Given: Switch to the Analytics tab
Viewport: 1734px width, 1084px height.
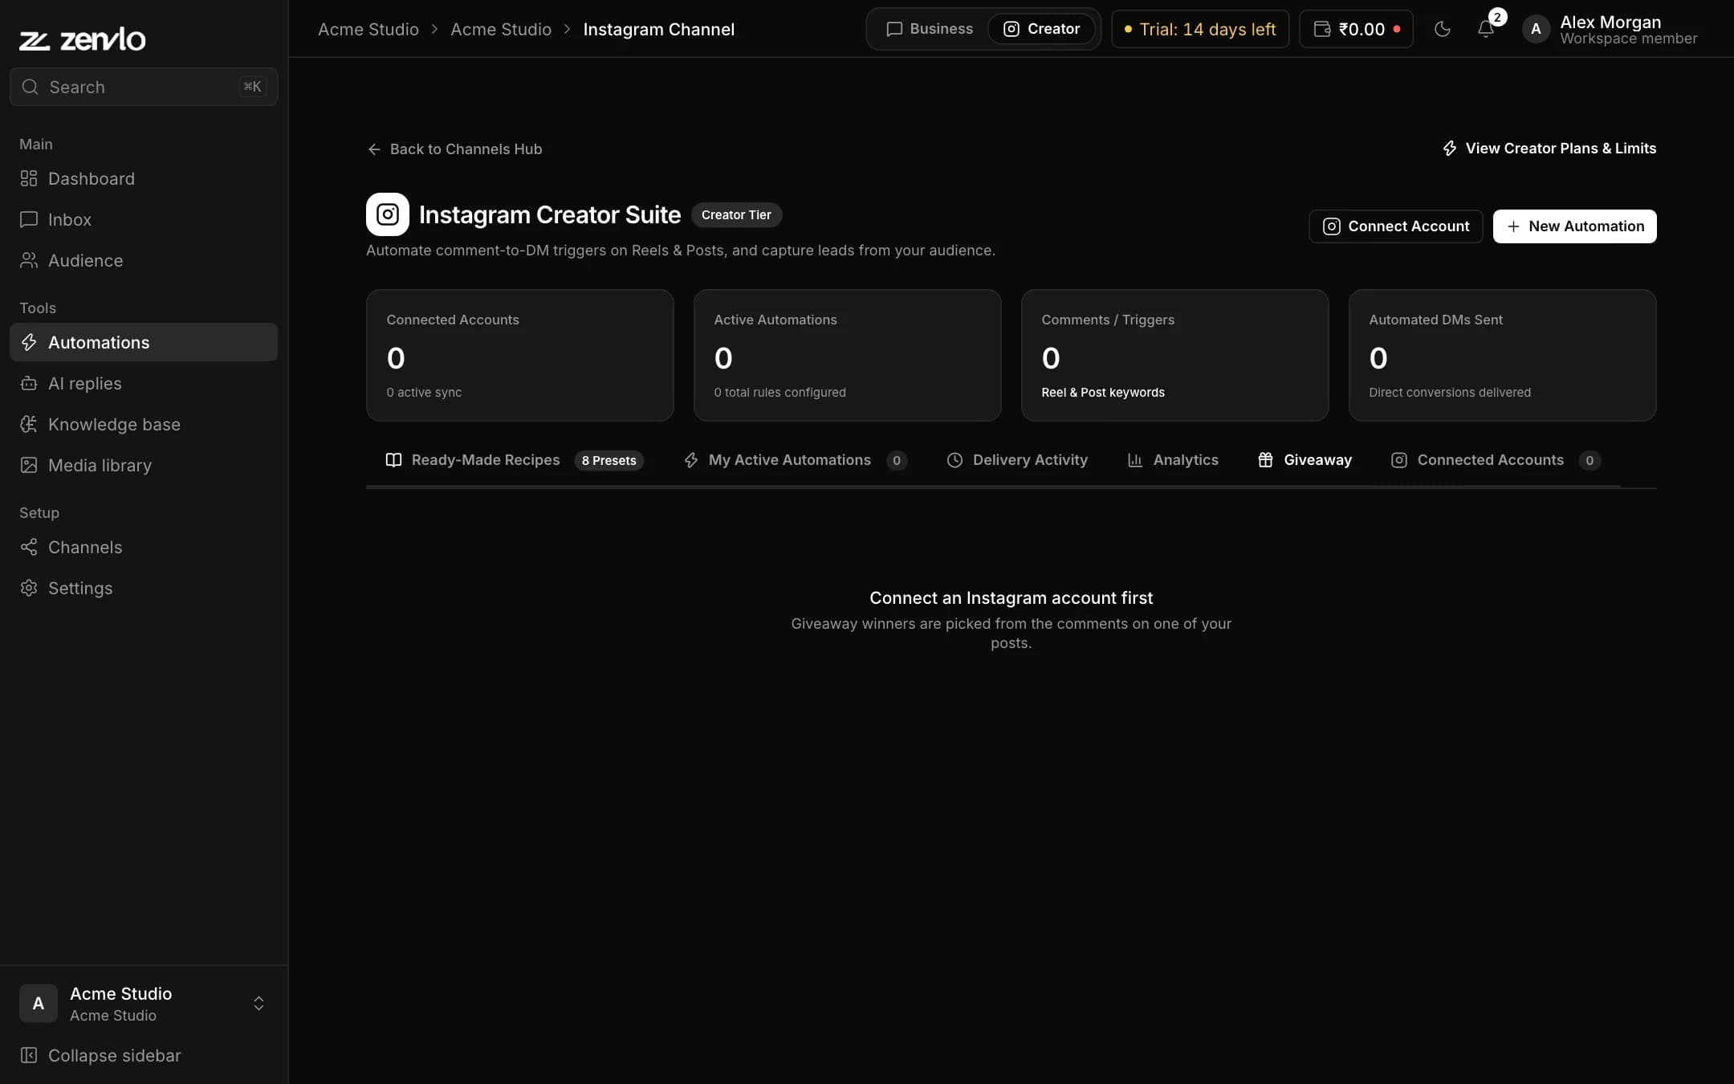Looking at the screenshot, I should click(1173, 460).
